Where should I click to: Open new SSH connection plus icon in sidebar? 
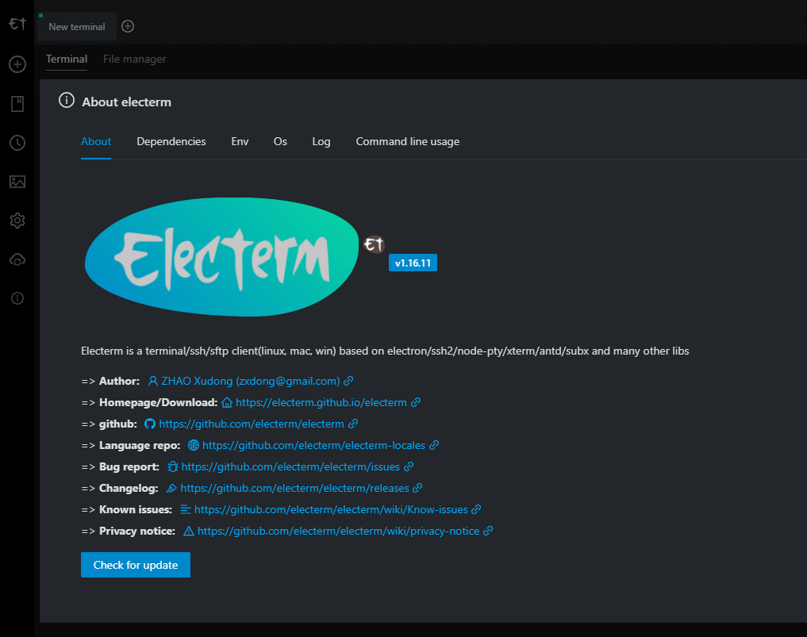tap(17, 64)
